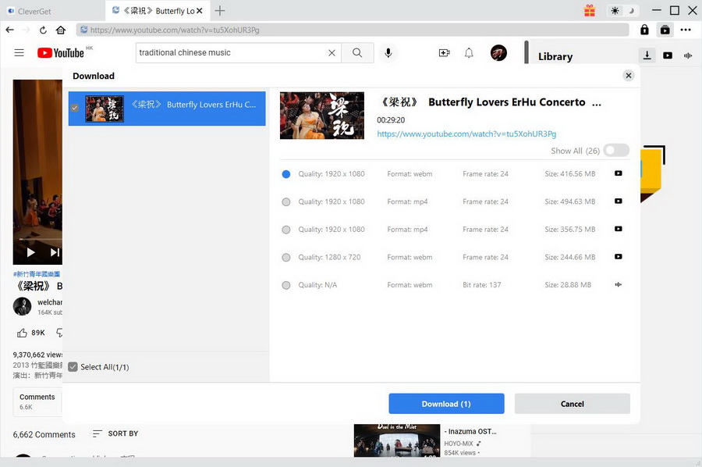Screen dimensions: 702x467
Task: Go to the home page icon
Action: [61, 30]
